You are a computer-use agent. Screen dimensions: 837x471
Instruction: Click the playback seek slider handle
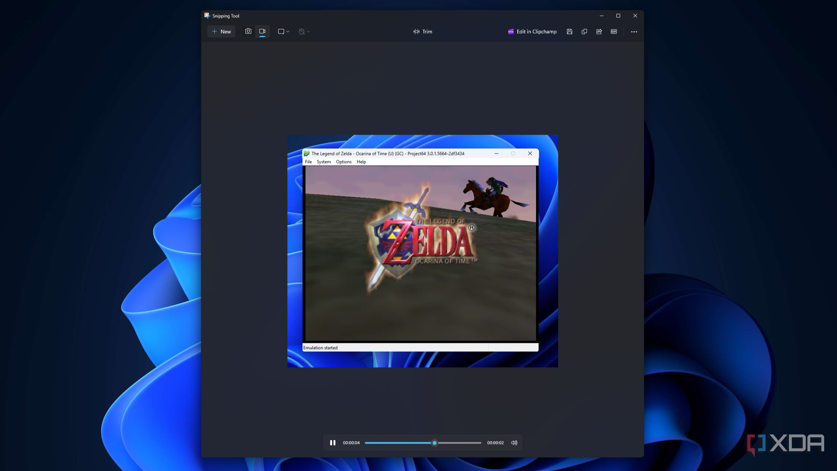coord(435,443)
